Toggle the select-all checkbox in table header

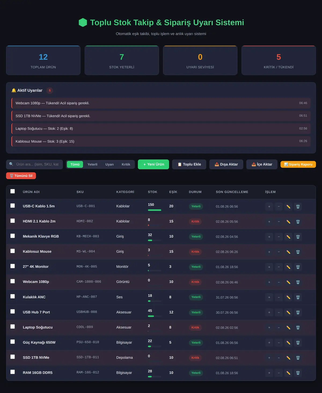pyautogui.click(x=13, y=191)
